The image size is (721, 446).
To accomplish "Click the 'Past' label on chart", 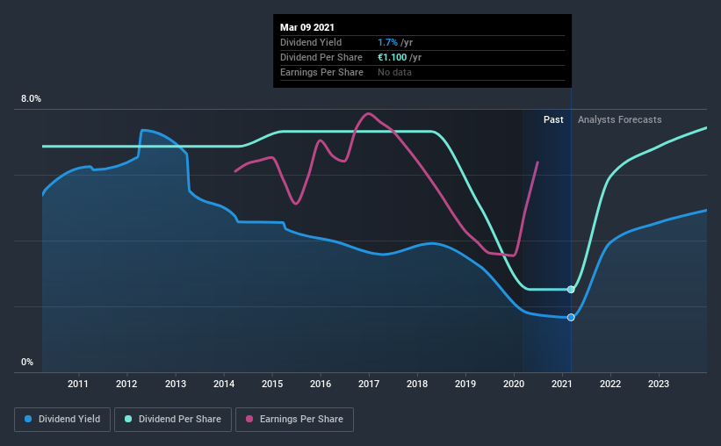I will pos(553,119).
